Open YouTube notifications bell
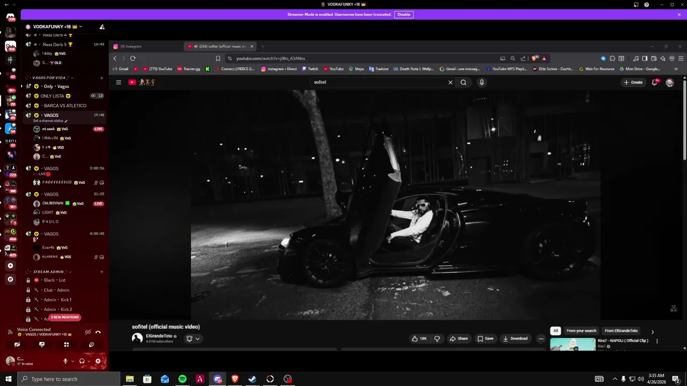Screen dimensions: 687x386 click(x=654, y=82)
